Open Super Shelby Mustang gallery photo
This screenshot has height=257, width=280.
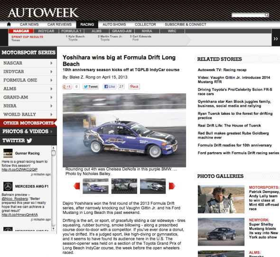tap(221, 232)
